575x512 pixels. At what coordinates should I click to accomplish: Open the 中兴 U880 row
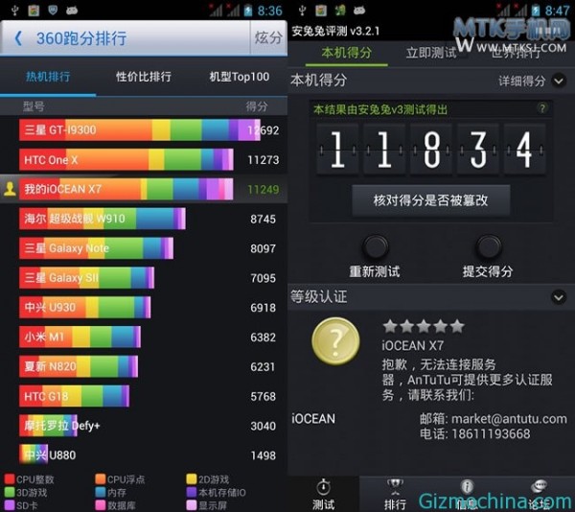point(144,455)
